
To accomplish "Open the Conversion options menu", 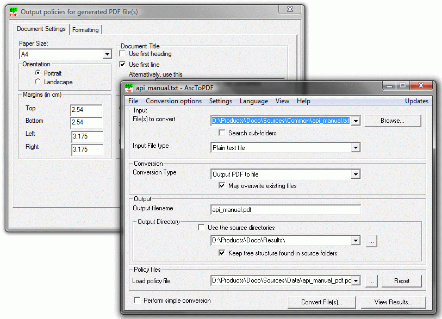I will (173, 101).
